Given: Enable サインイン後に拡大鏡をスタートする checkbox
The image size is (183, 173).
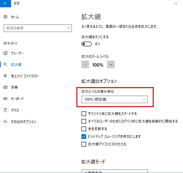Looking at the screenshot, I should point(84,114).
